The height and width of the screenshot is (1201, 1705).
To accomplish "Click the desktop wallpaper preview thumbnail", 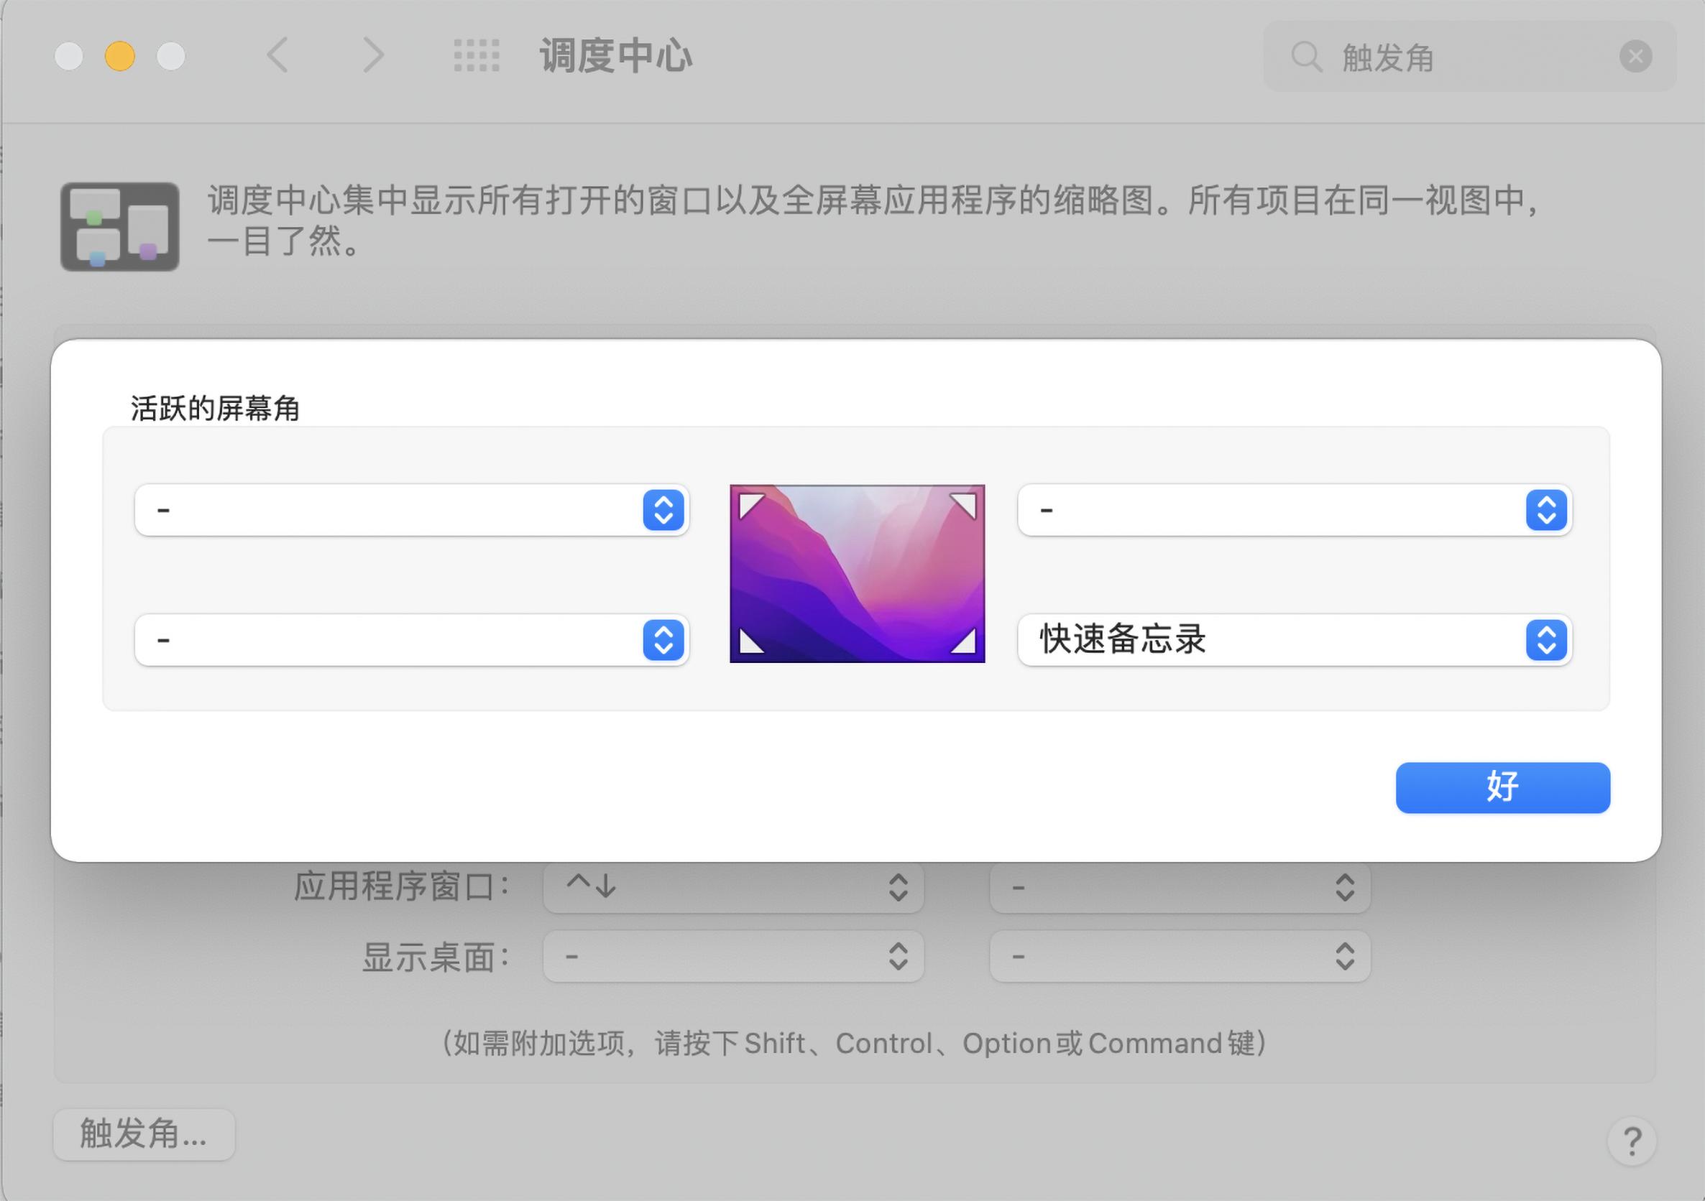I will [857, 574].
